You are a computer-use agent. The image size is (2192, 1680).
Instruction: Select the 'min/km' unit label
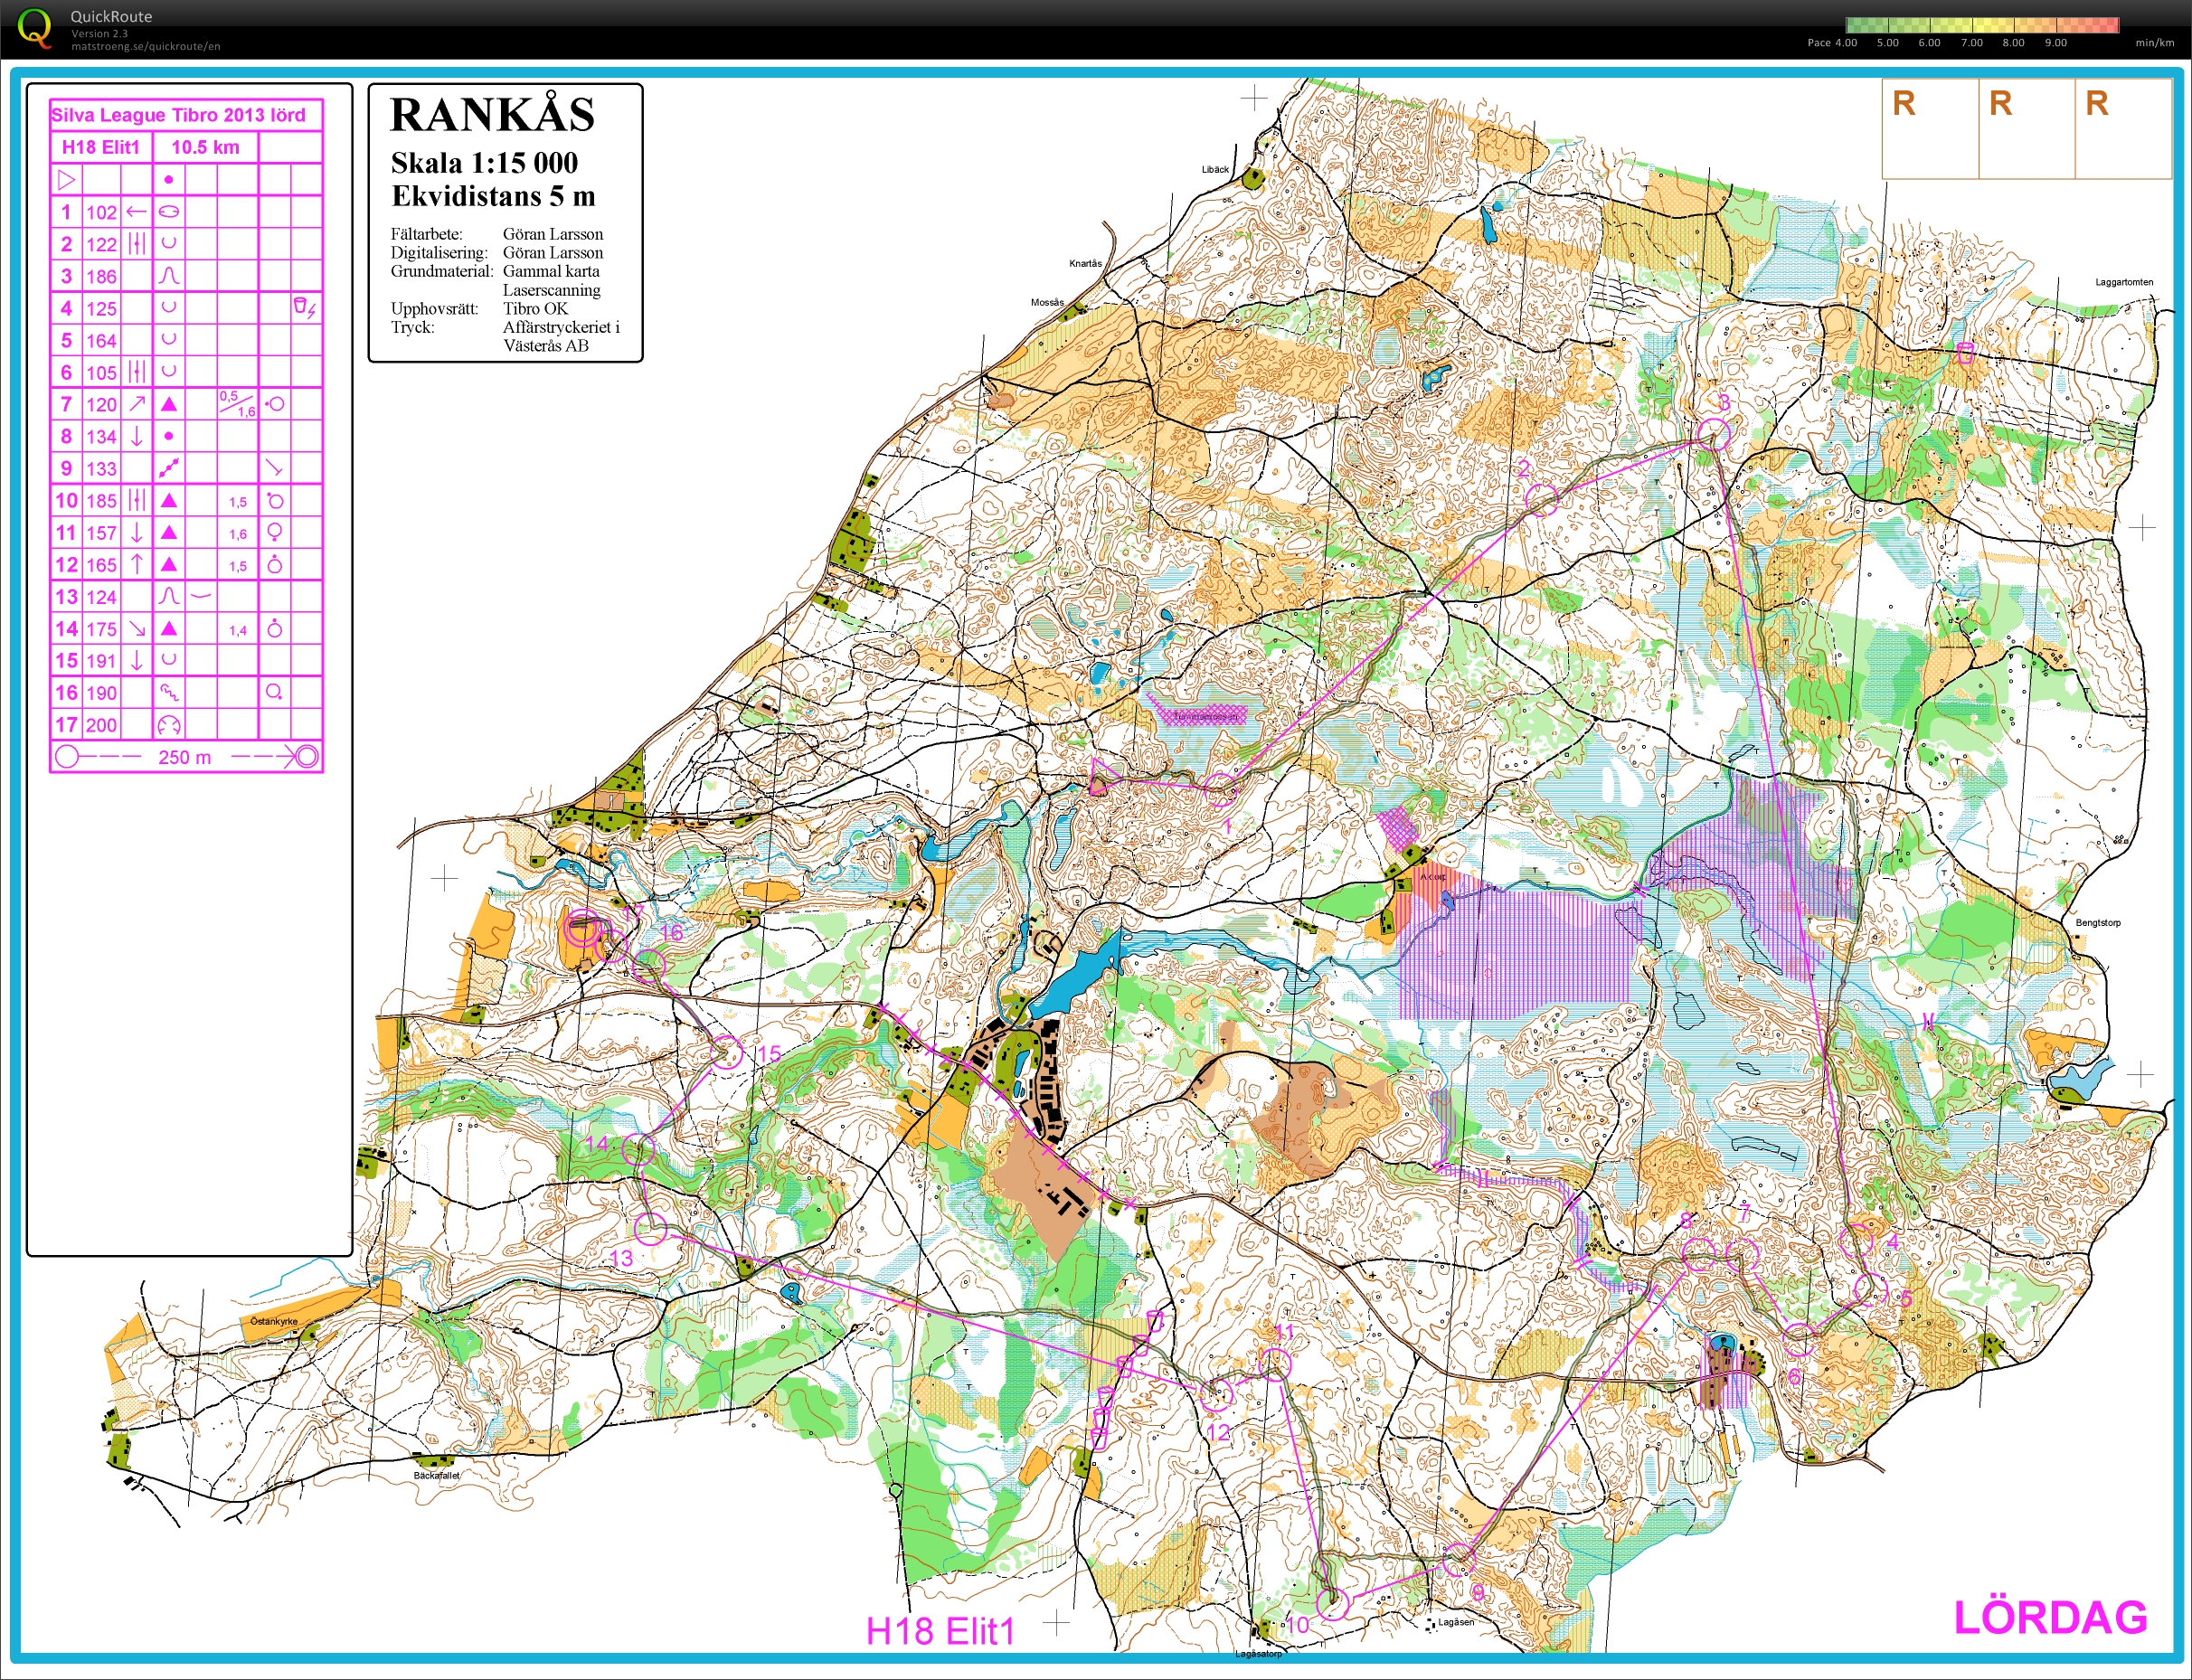click(x=2155, y=43)
